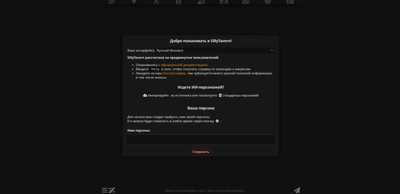Expand the interface language dropdown
The image size is (400, 194).
pos(215,50)
